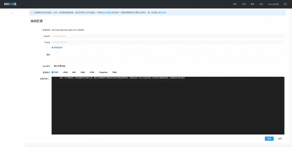The height and width of the screenshot is (147, 292).
Task: Click the NACOS logo
Action: tap(11, 4)
